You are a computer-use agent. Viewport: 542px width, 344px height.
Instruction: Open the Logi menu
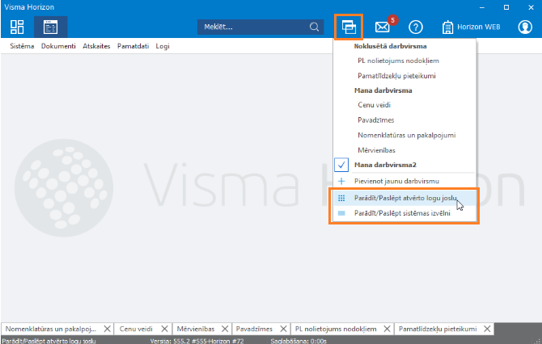click(163, 46)
